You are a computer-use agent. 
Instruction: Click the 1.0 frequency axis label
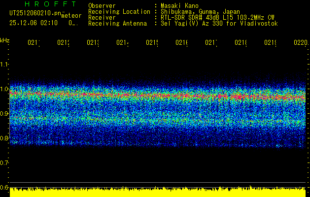click(x=4, y=89)
